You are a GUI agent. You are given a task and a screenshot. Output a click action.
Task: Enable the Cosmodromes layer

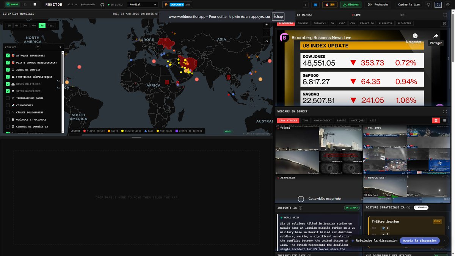[x=8, y=105]
